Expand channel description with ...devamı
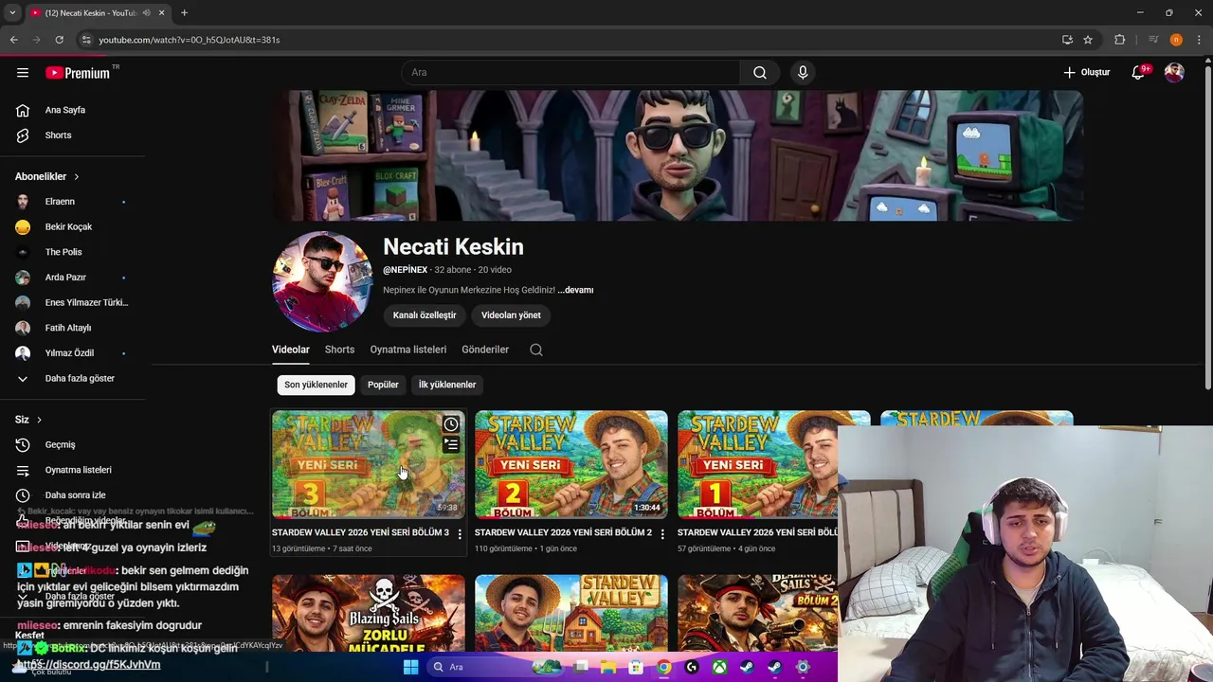The image size is (1213, 682). (x=575, y=290)
